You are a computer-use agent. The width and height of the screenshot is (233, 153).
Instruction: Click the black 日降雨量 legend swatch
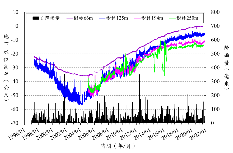coord(36,18)
